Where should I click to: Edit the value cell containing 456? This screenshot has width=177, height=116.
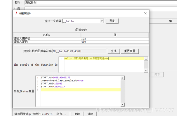115,42
